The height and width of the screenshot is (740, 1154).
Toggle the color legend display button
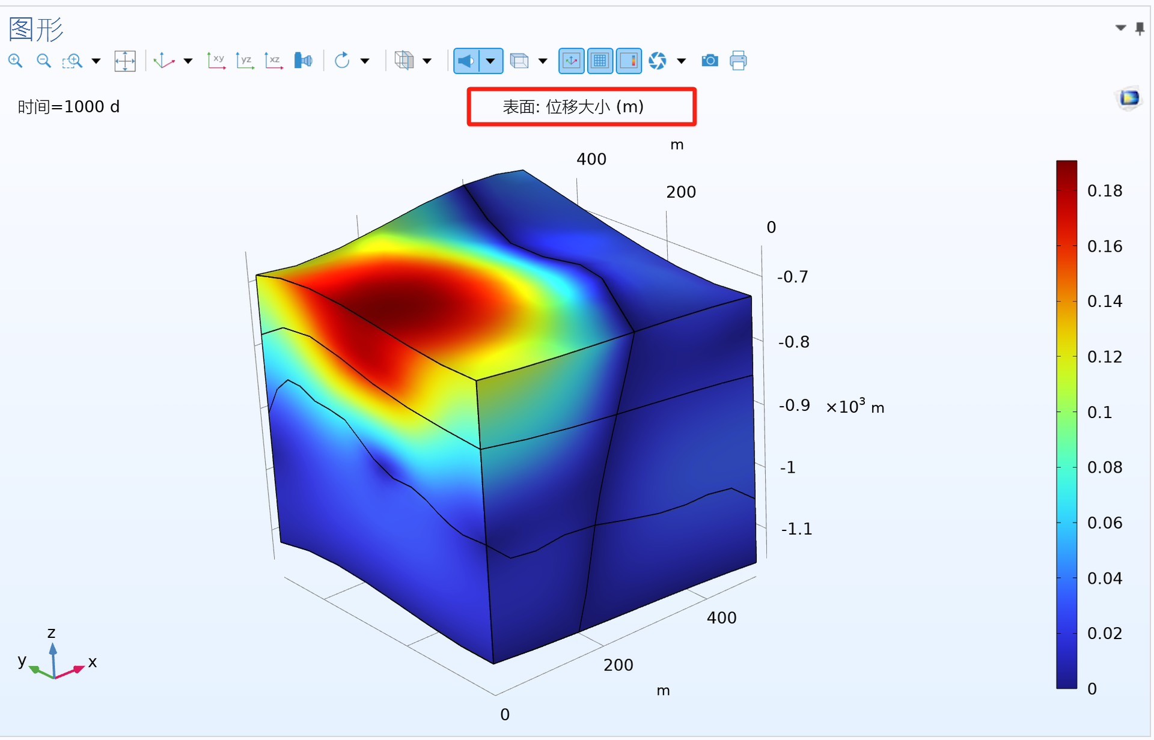point(629,61)
